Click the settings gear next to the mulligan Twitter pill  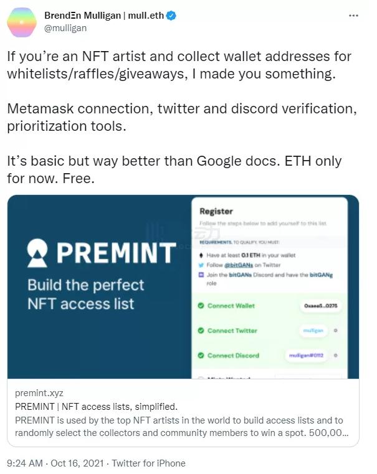click(x=336, y=331)
